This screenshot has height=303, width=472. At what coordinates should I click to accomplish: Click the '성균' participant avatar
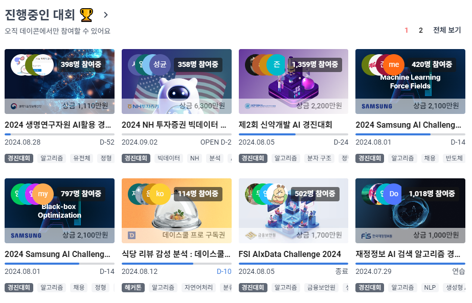pos(160,65)
